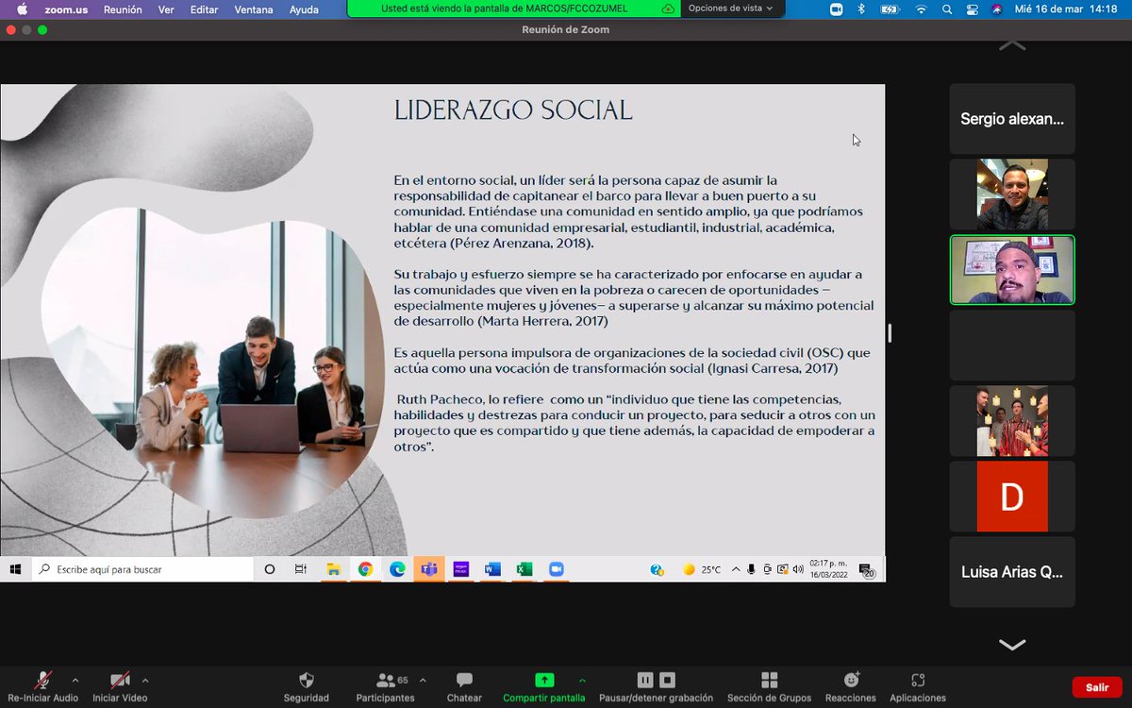Click Zoom camera icon in macOS menu bar
1132x708 pixels.
(x=836, y=9)
